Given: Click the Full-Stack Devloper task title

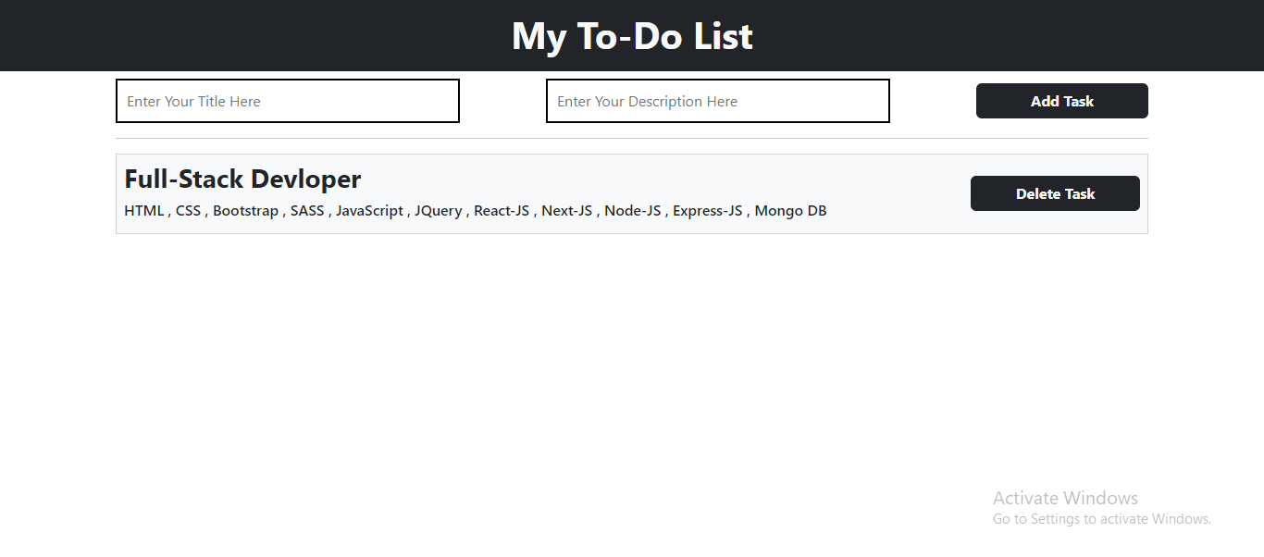Looking at the screenshot, I should [x=242, y=179].
